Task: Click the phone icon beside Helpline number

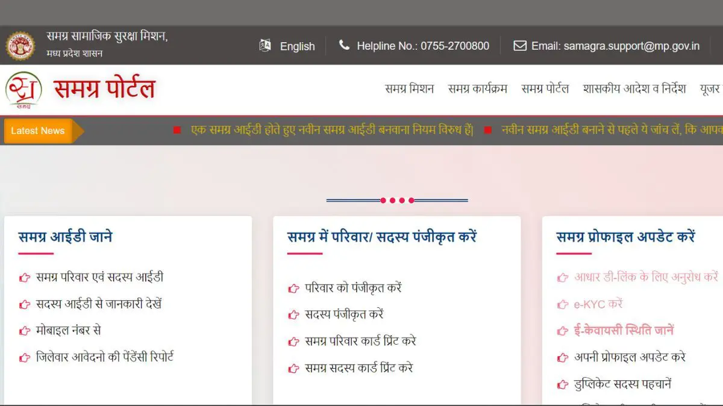Action: 344,46
